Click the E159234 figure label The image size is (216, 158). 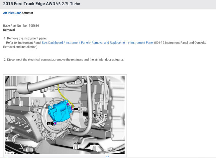tap(9, 153)
